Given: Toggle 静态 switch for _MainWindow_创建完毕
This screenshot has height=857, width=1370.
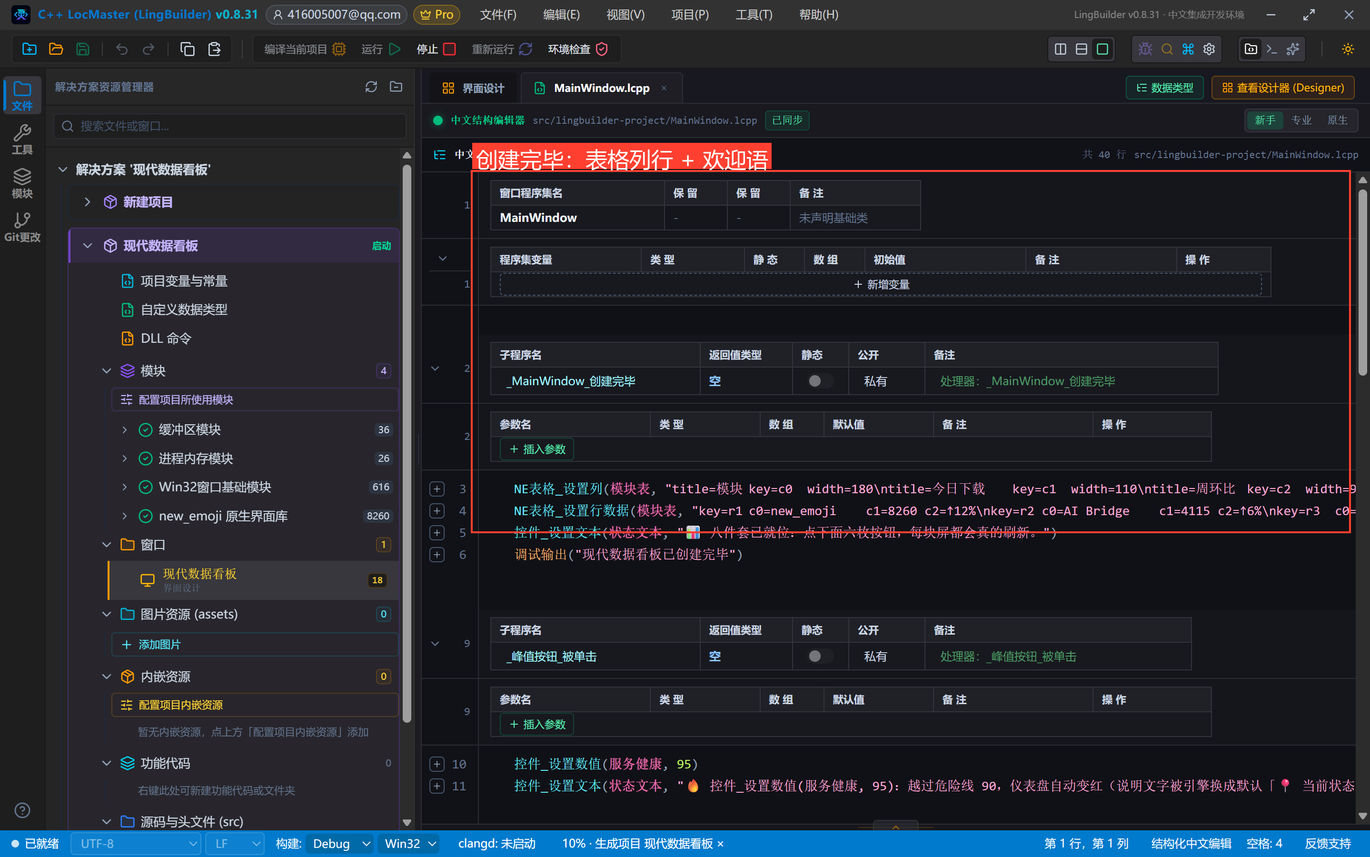Looking at the screenshot, I should tap(819, 381).
